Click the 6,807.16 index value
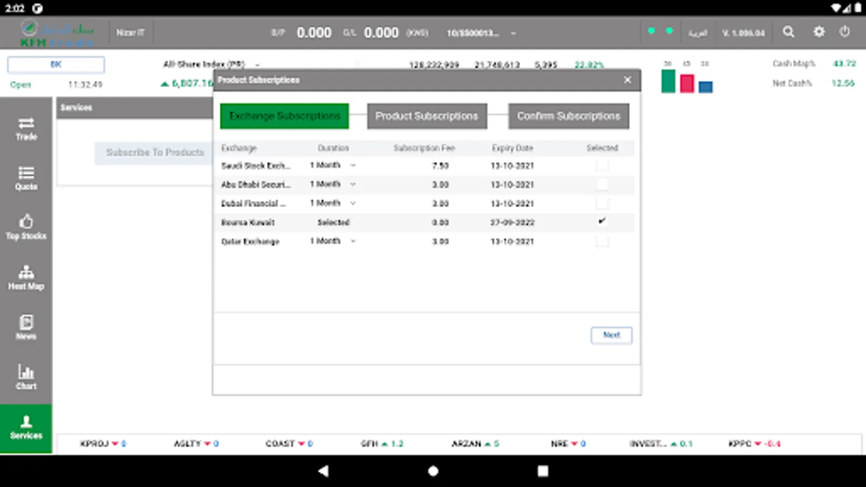The image size is (866, 487). pos(192,83)
